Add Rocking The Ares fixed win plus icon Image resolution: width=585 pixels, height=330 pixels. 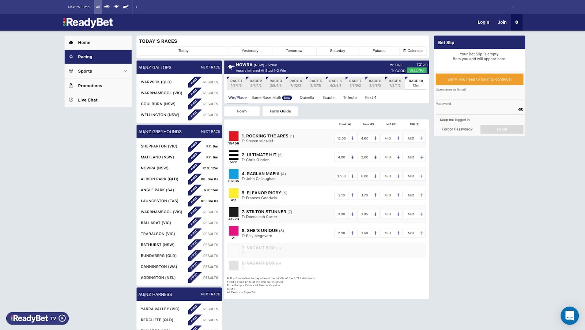352,138
